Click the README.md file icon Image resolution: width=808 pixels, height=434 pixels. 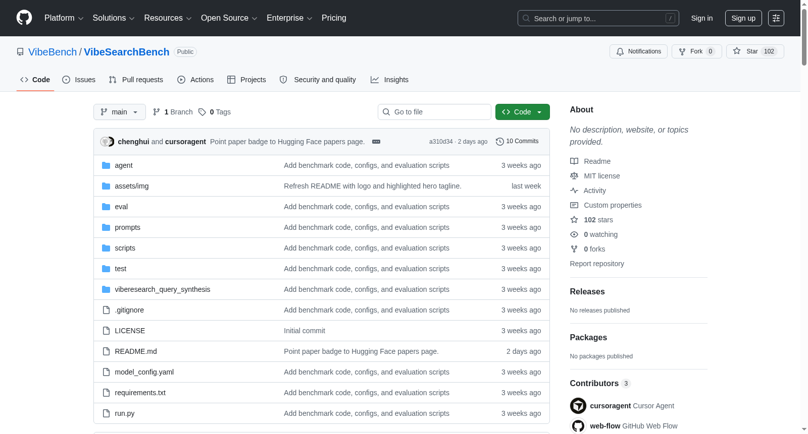(106, 351)
